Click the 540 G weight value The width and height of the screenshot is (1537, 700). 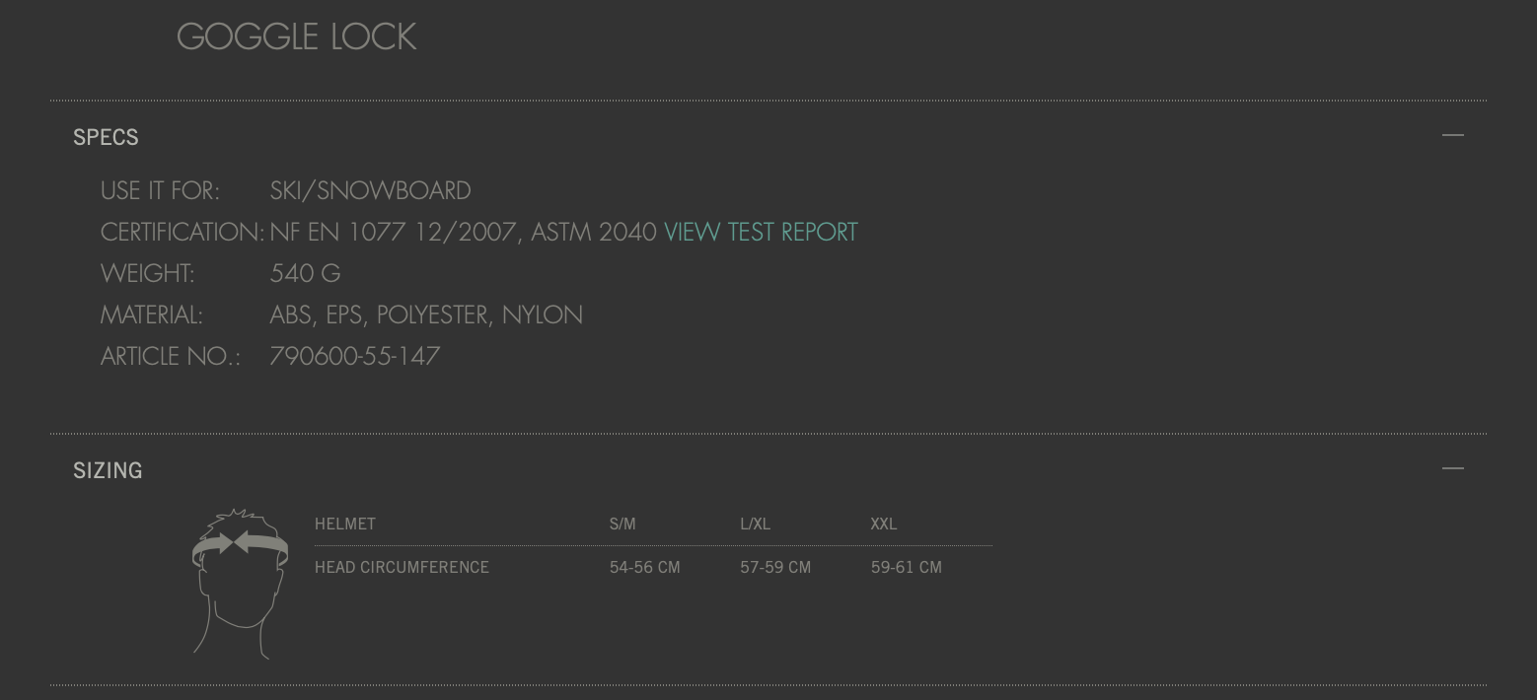tap(305, 273)
